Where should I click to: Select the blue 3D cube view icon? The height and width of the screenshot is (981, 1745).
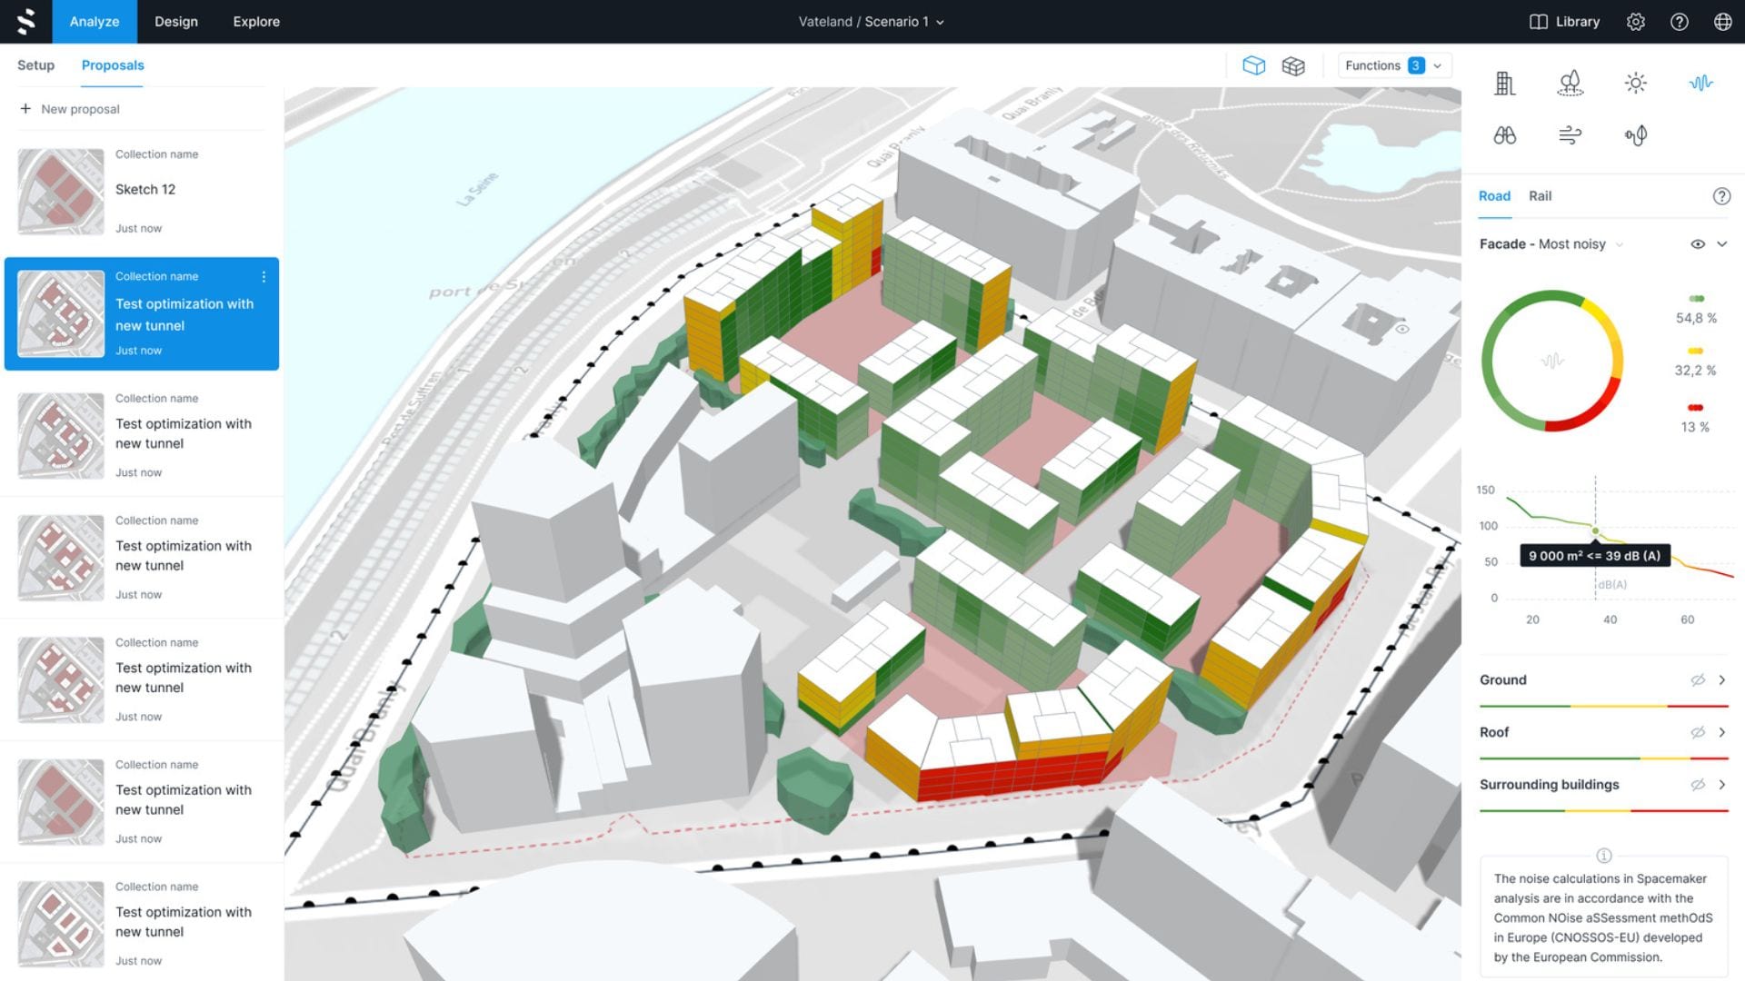[1253, 65]
